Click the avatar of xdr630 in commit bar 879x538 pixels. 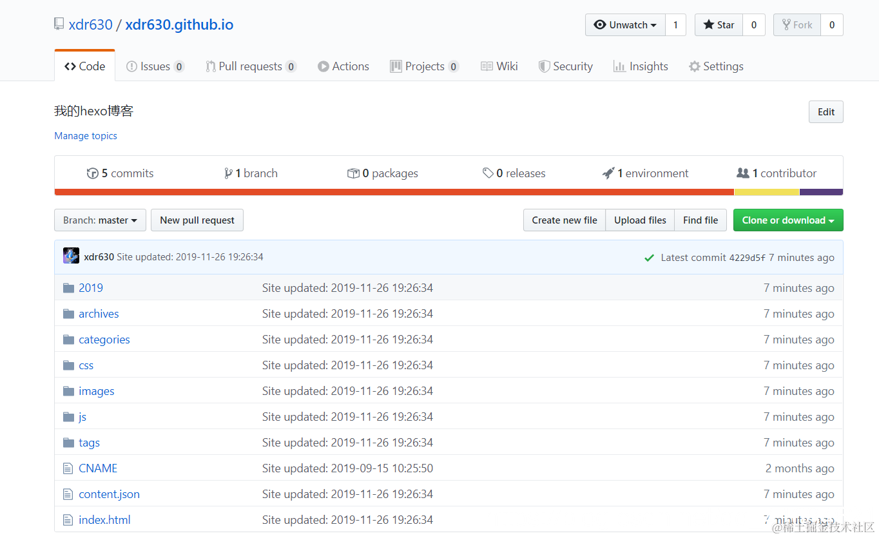click(71, 256)
